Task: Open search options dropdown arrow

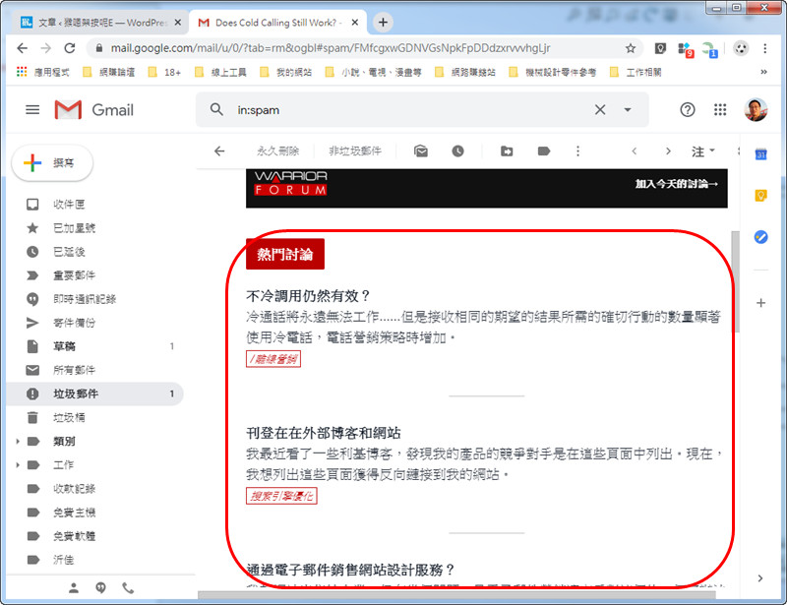Action: tap(628, 109)
